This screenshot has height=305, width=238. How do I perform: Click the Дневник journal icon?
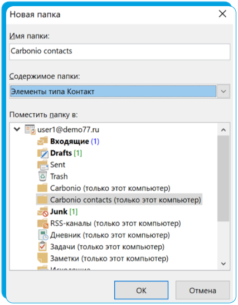[x=43, y=235]
